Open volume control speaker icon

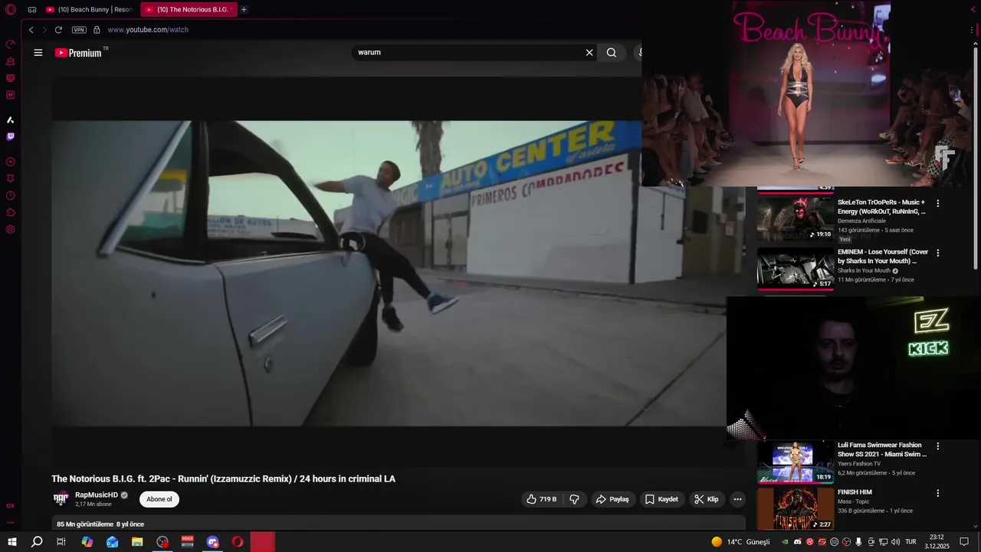point(895,542)
